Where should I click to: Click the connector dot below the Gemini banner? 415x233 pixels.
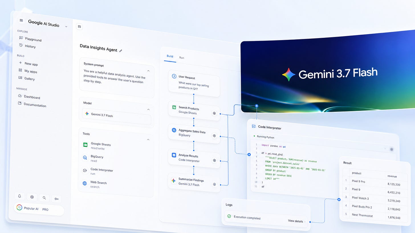[257, 106]
